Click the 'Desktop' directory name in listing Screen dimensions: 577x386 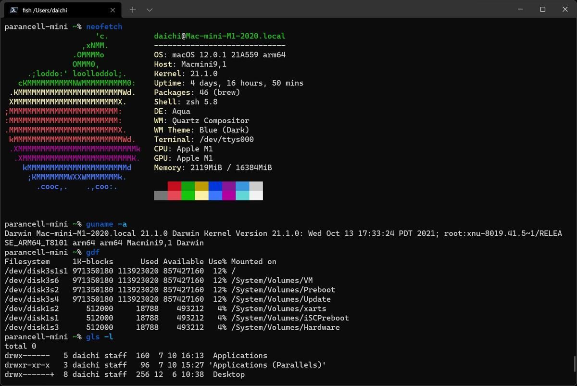(229, 374)
